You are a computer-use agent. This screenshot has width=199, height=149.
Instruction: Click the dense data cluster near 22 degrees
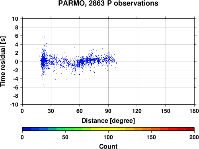click(x=44, y=61)
